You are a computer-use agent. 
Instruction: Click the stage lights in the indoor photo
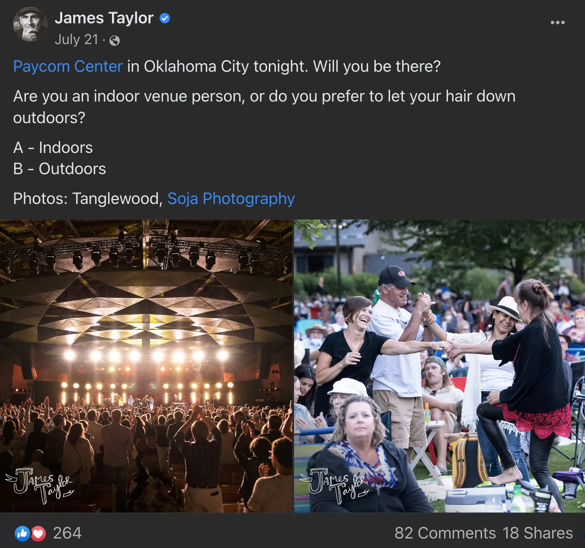pyautogui.click(x=146, y=356)
